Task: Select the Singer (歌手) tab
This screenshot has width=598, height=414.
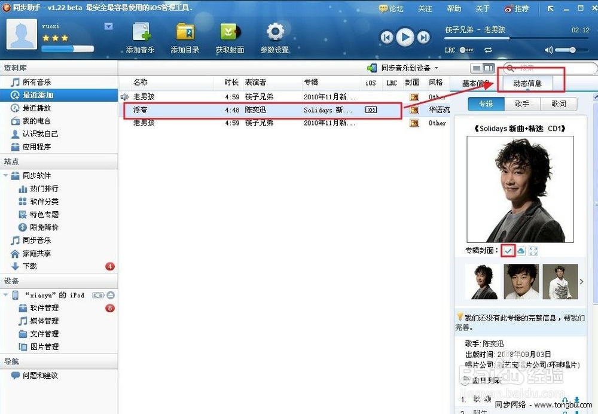Action: pyautogui.click(x=522, y=103)
